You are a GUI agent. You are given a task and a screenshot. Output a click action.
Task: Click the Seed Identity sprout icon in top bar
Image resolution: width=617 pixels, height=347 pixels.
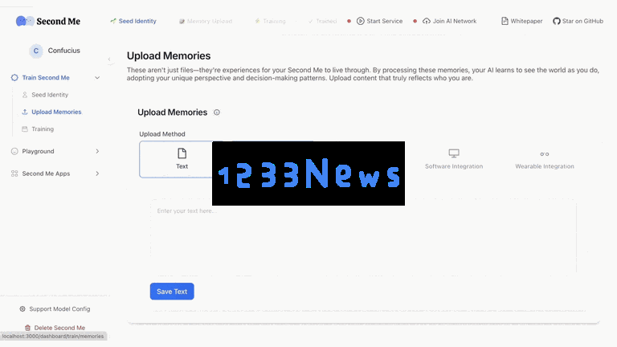(x=113, y=21)
